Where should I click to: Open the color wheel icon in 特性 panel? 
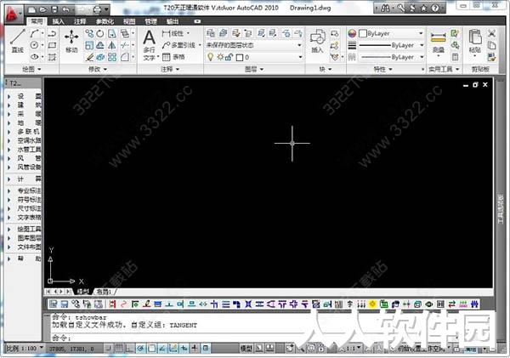352,33
